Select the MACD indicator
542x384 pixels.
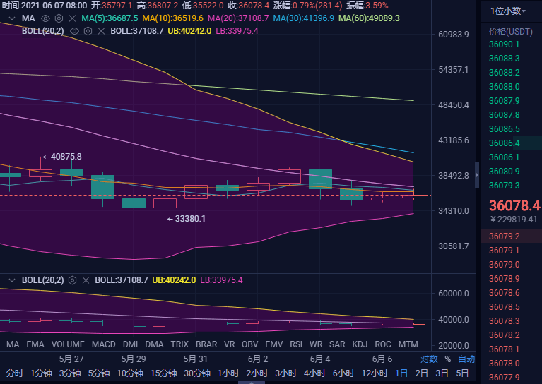pyautogui.click(x=103, y=344)
